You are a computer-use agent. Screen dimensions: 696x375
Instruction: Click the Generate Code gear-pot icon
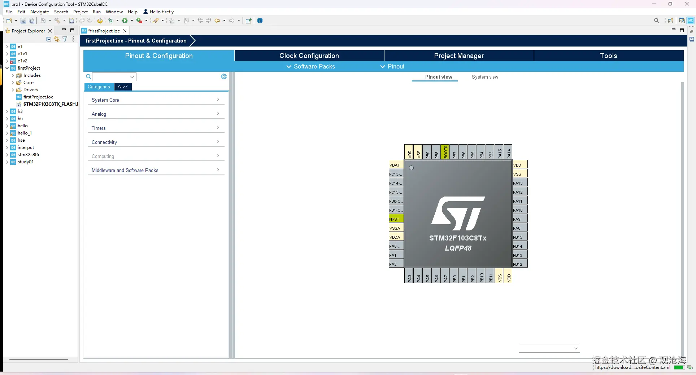(x=100, y=21)
